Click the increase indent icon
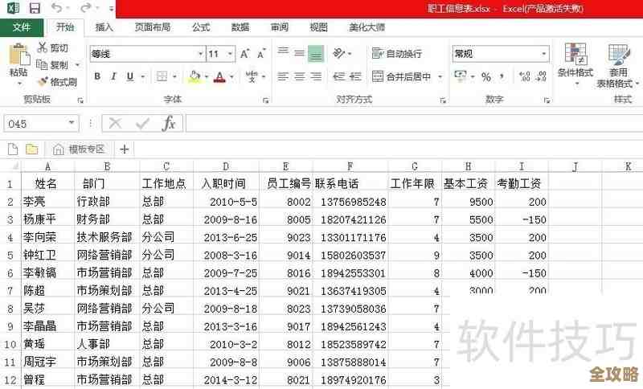 pos(355,76)
